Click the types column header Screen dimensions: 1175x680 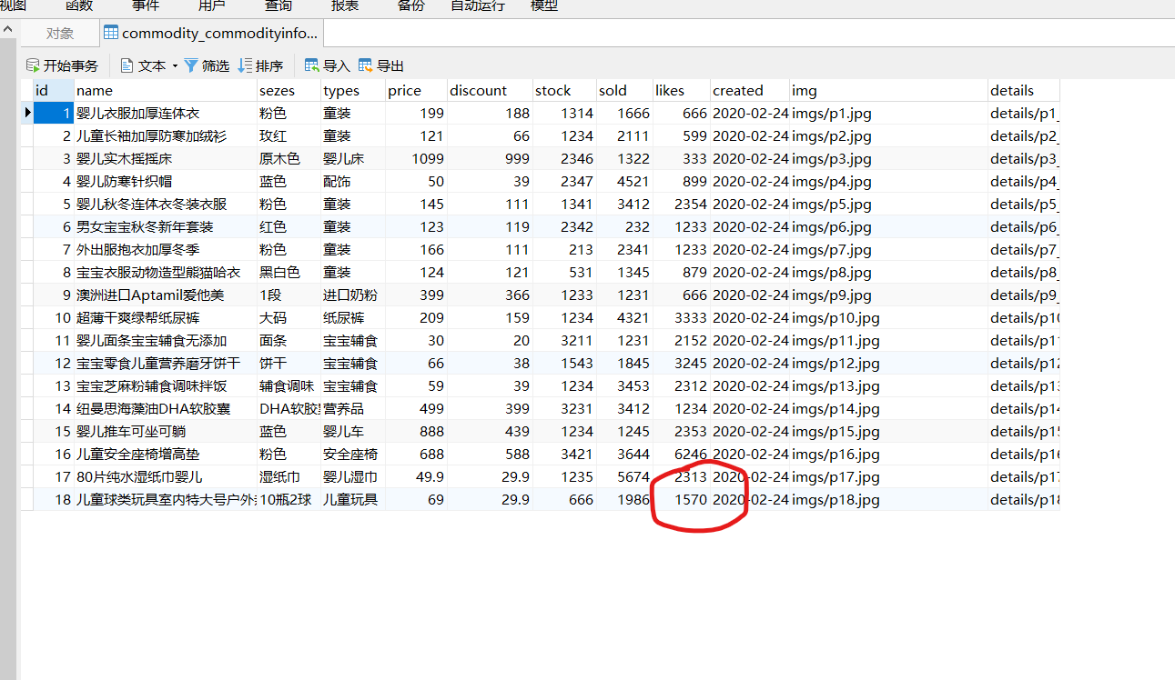pyautogui.click(x=353, y=90)
